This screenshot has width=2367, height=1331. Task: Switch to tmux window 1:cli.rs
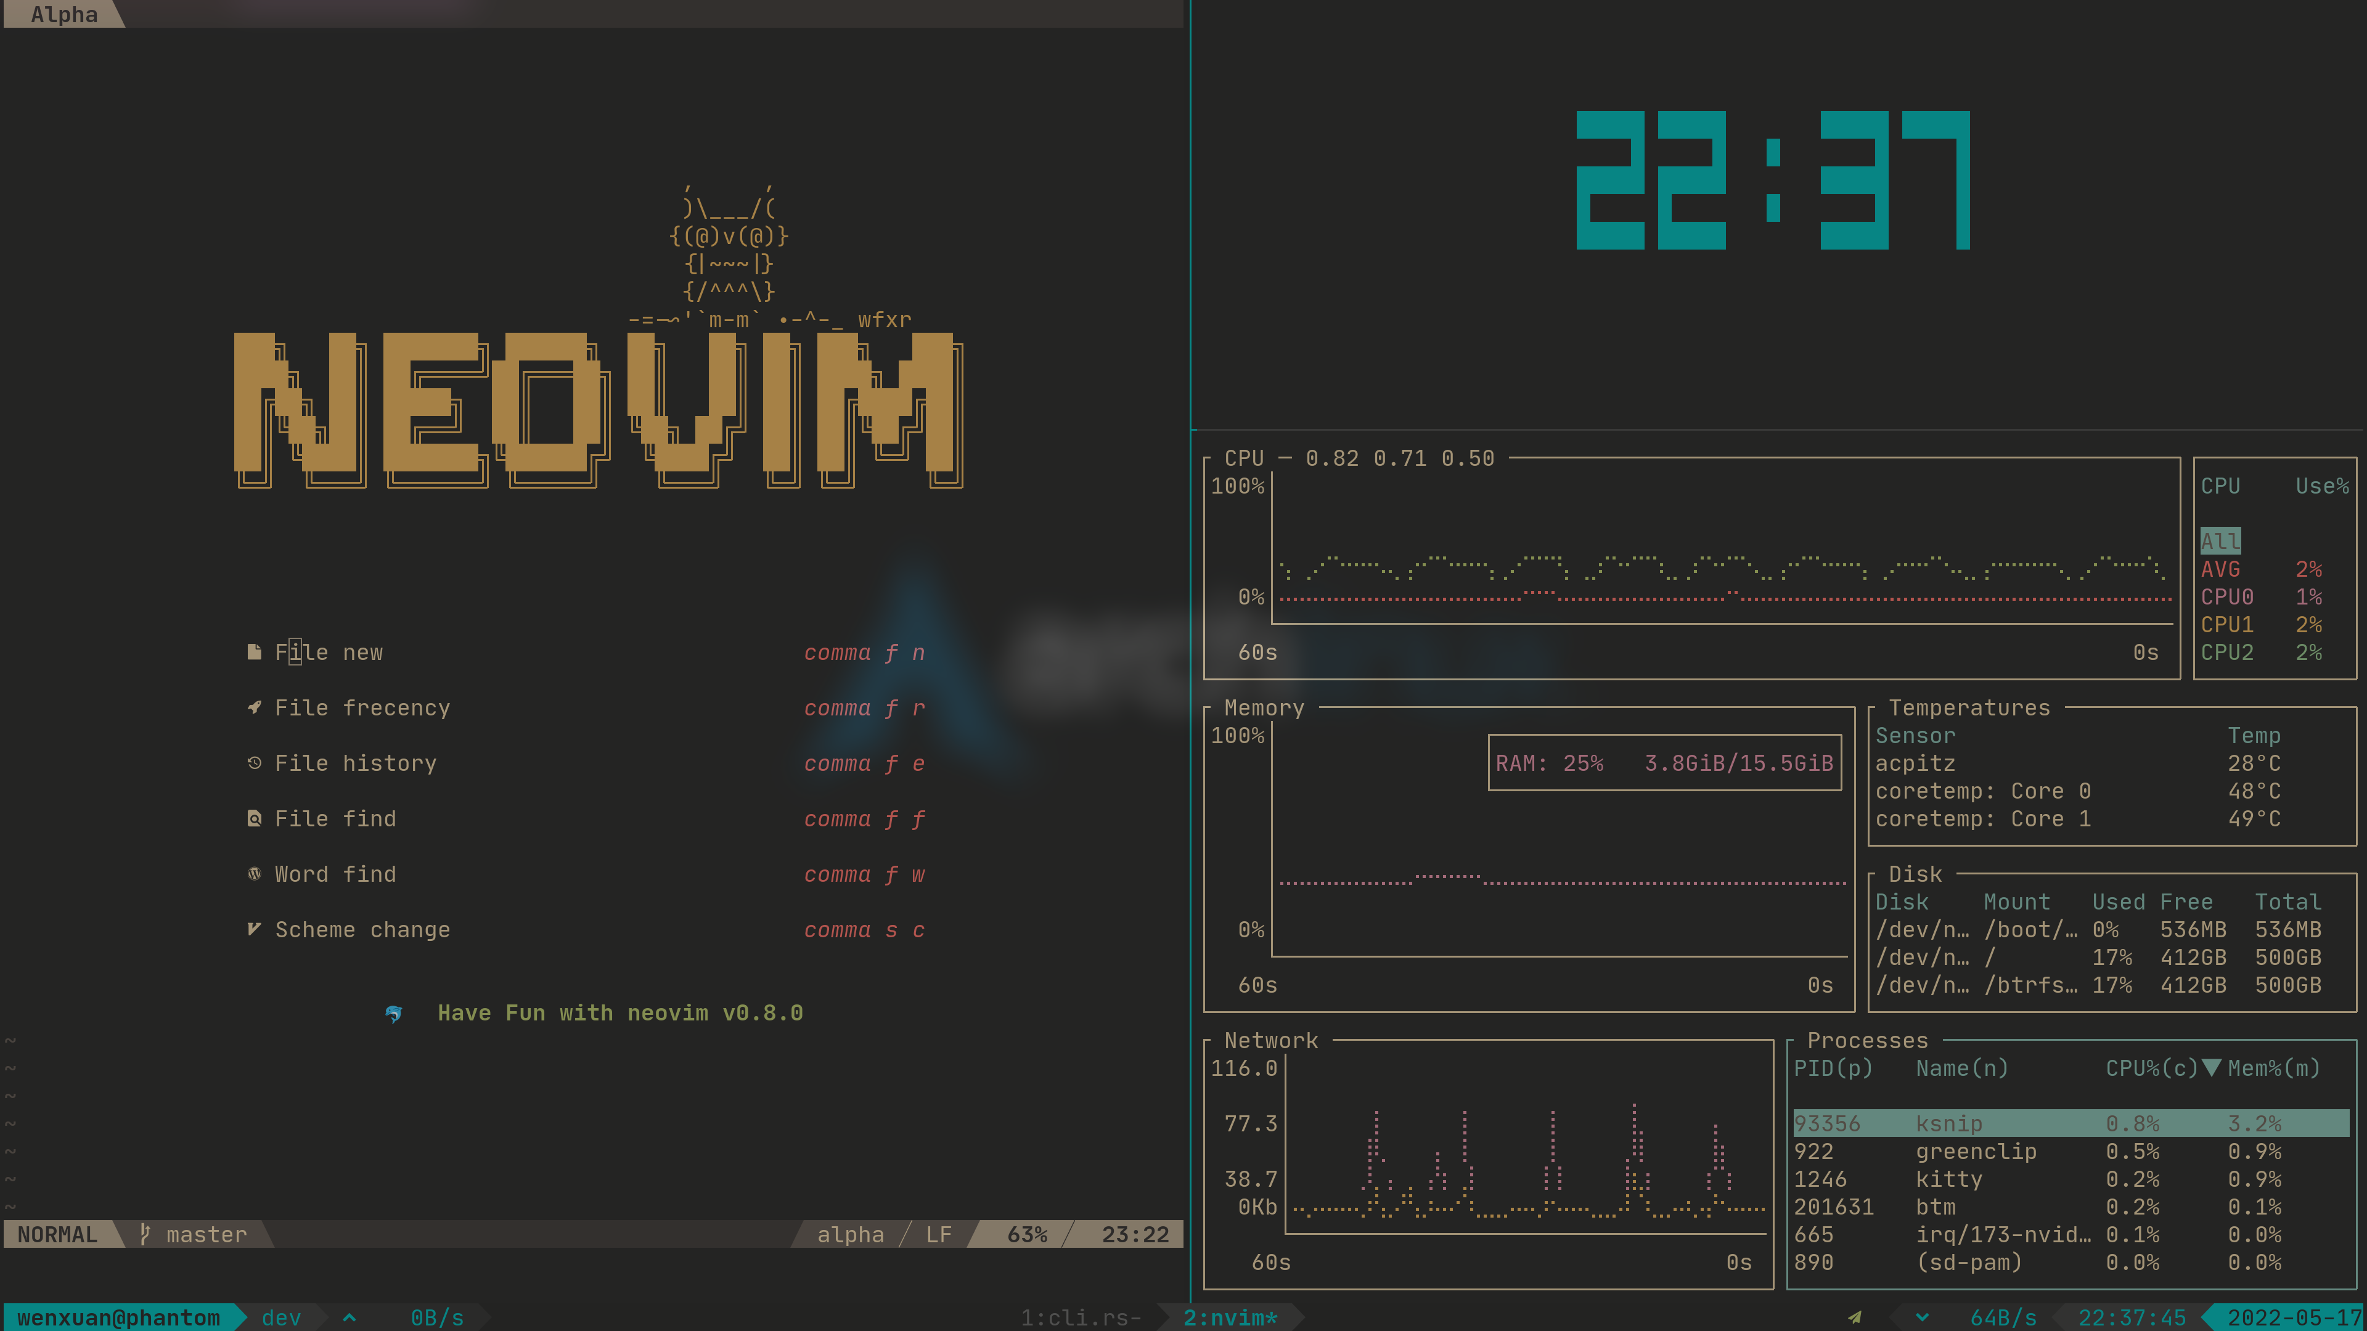(1081, 1317)
